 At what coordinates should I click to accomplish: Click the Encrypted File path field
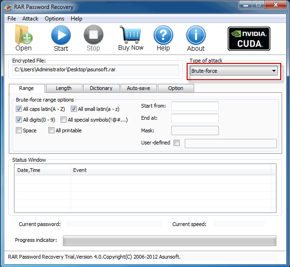95,70
